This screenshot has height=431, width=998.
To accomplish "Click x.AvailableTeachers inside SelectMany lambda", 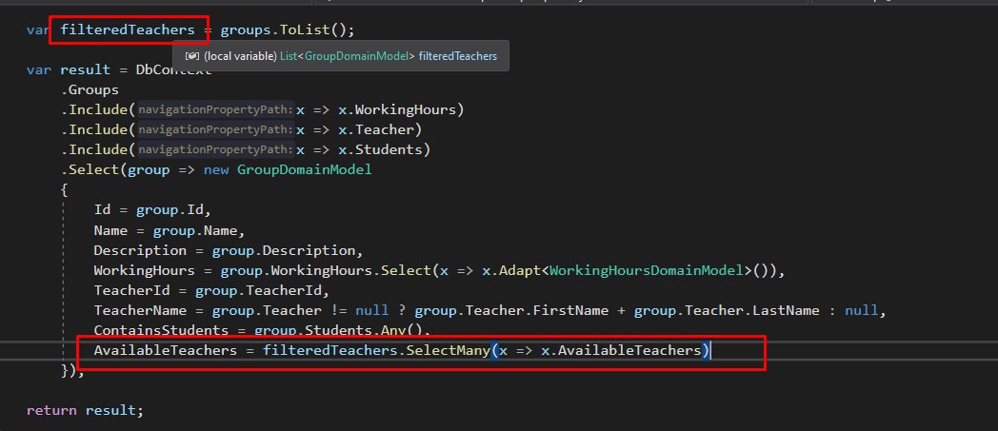I will tap(621, 350).
